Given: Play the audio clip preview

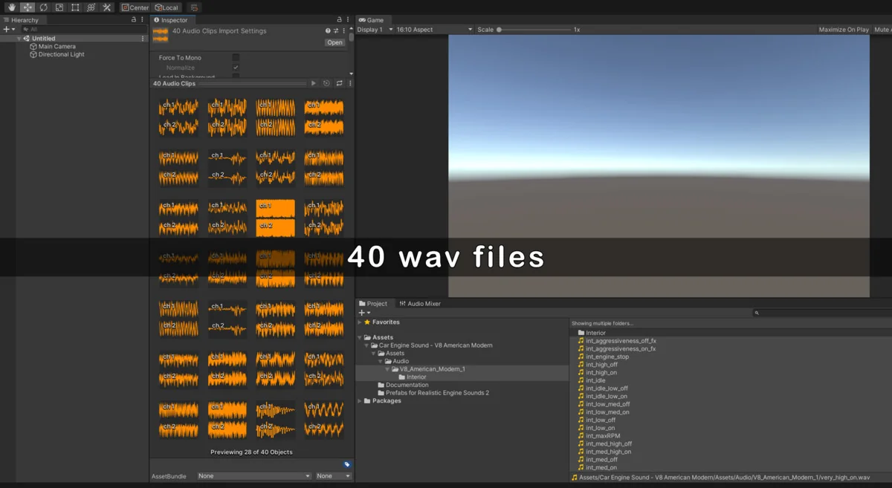Looking at the screenshot, I should point(314,84).
